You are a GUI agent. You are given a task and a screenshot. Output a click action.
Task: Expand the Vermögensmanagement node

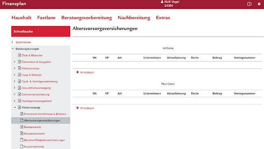click(15, 101)
